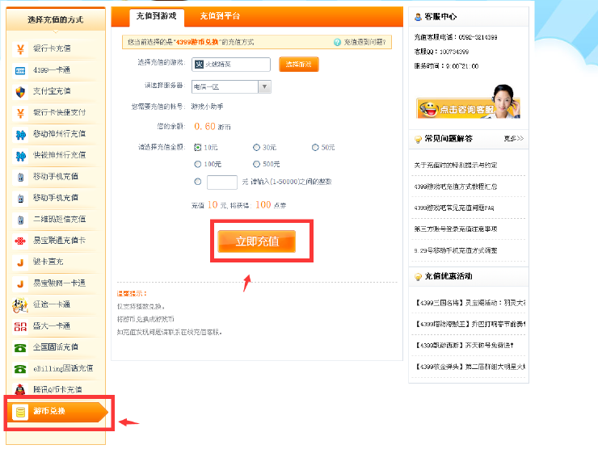Image resolution: width=598 pixels, height=449 pixels.
Task: Select the 500元 recharge amount
Action: [256, 164]
